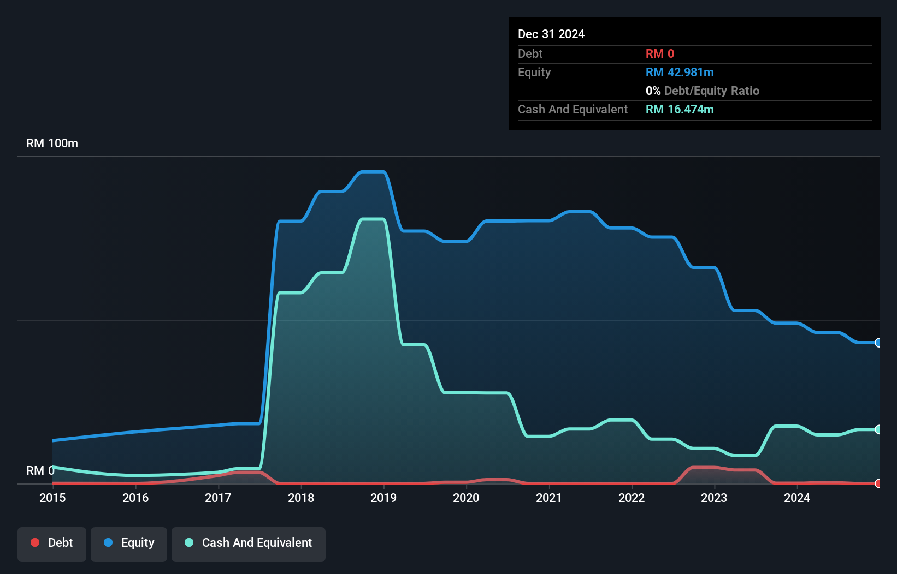Click the 2024 x-axis label
The width and height of the screenshot is (897, 574).
(797, 498)
